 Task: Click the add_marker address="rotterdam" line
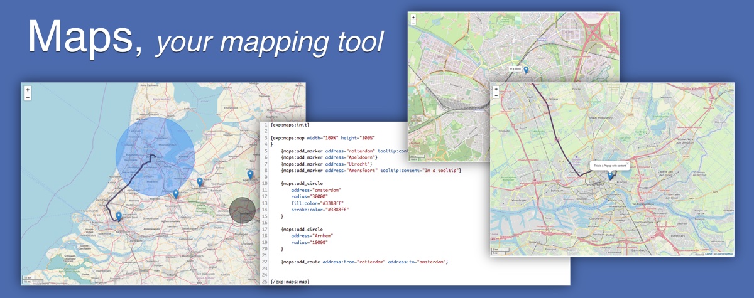point(345,151)
